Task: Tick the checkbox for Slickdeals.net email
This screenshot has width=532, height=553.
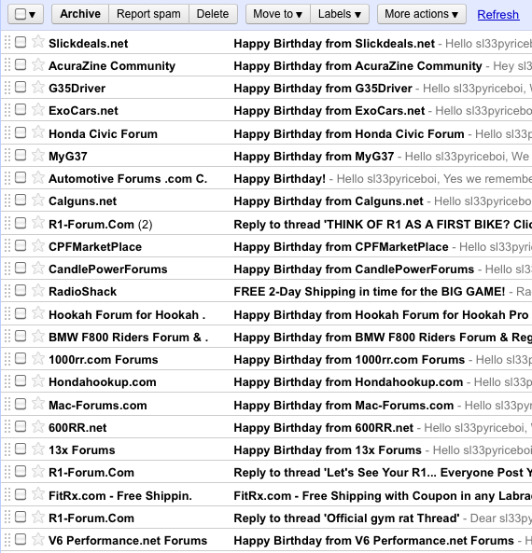Action: [x=21, y=42]
